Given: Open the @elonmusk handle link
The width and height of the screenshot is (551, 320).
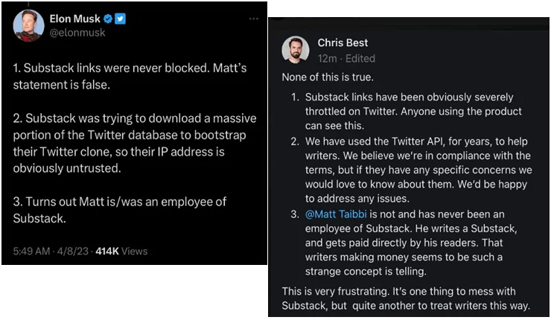Looking at the screenshot, I should pyautogui.click(x=77, y=33).
